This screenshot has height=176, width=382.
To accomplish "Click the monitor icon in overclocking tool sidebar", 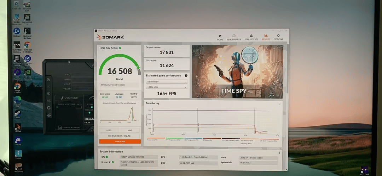I will (x=49, y=115).
